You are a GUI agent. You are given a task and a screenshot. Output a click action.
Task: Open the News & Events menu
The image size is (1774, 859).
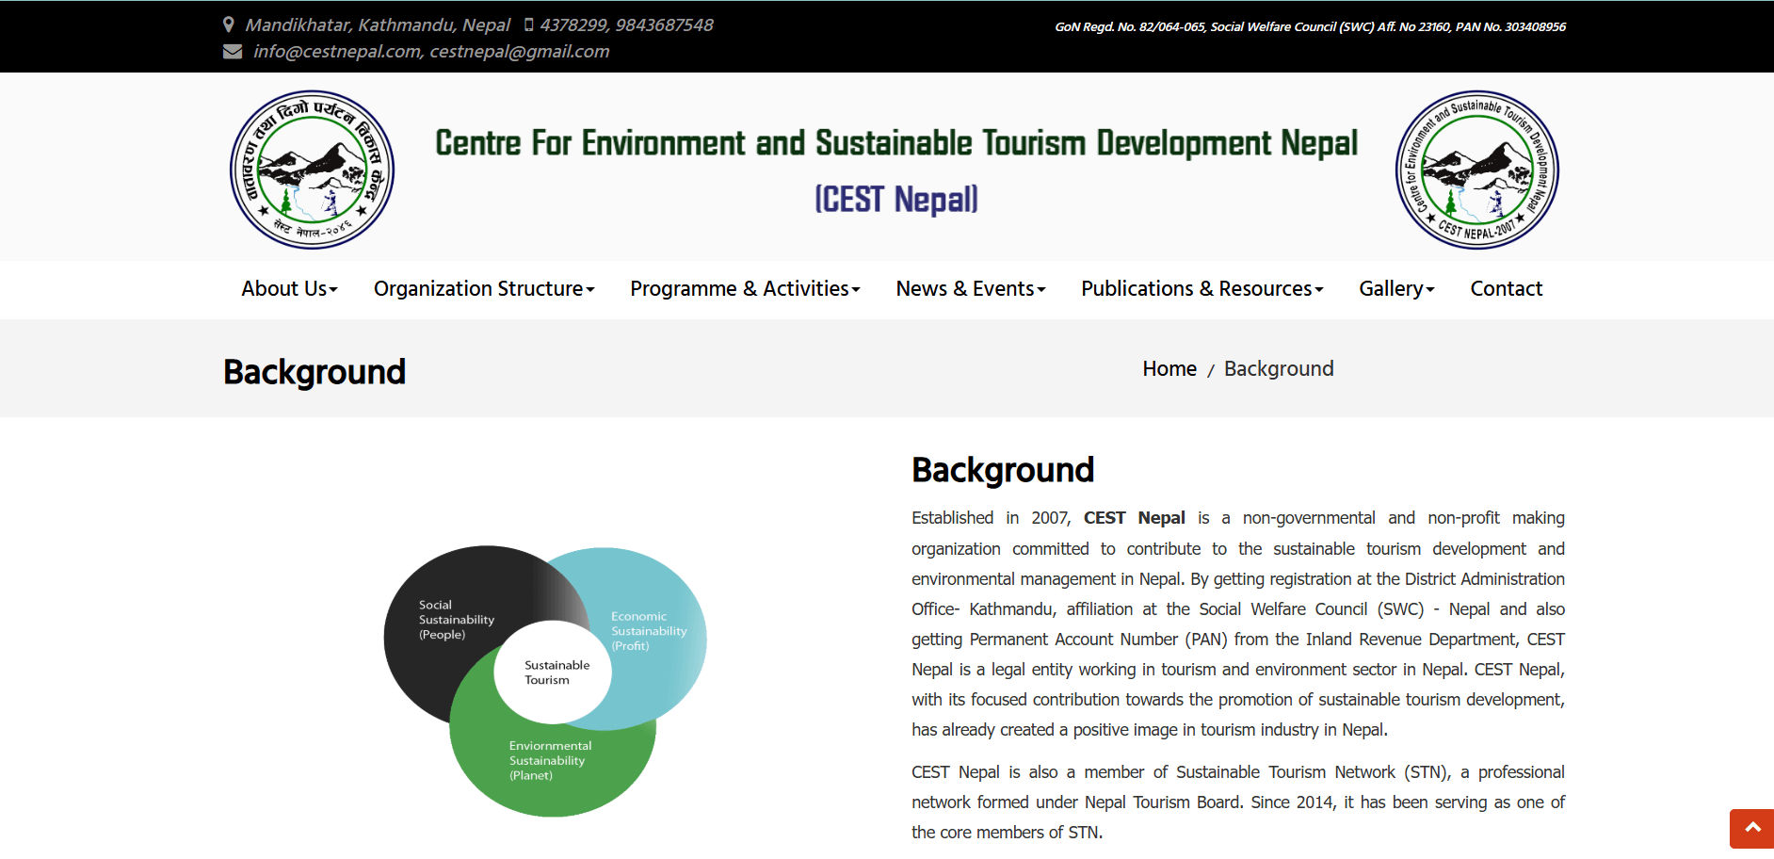[x=970, y=289]
